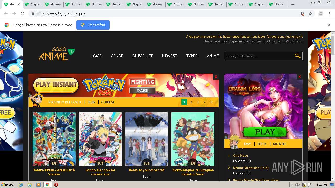
Task: Select pagination page 1
Action: [184, 102]
